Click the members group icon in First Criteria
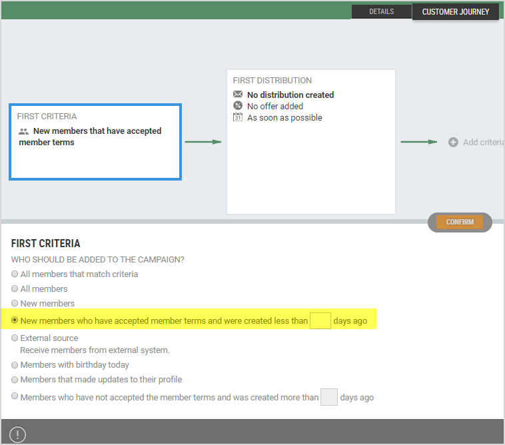505x445 pixels. tap(24, 132)
